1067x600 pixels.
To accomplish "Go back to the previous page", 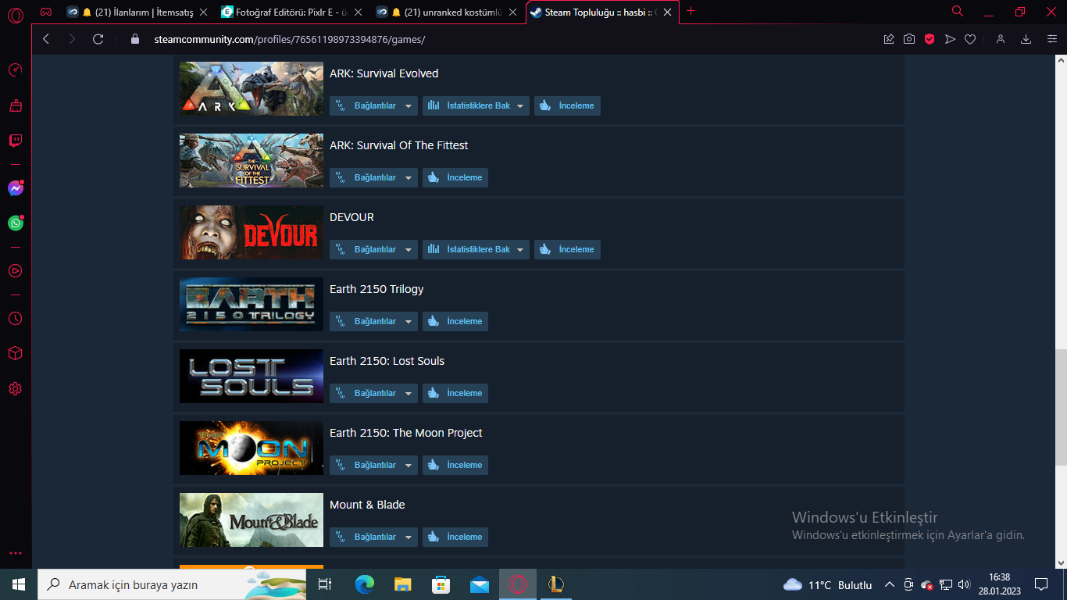I will [46, 39].
